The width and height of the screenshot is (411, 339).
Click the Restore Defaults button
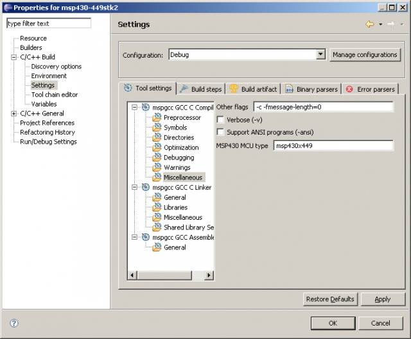tap(330, 299)
